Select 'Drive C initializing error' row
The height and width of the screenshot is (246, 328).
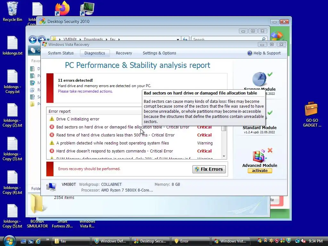[134, 119]
